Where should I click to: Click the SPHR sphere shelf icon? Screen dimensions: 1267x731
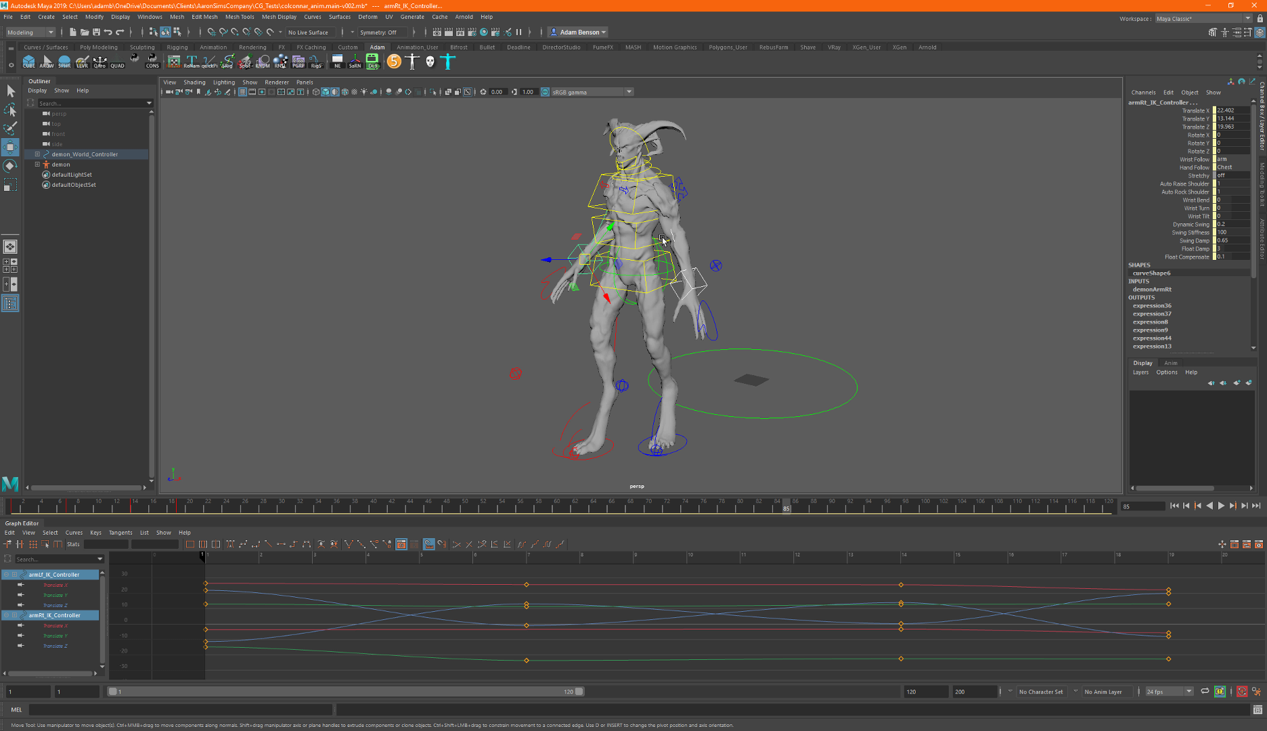(x=64, y=62)
